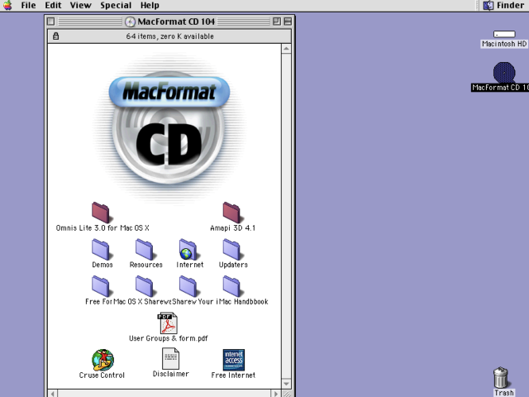Screen dimensions: 529x397
Task: Select the Trash icon on desktop
Action: point(501,377)
